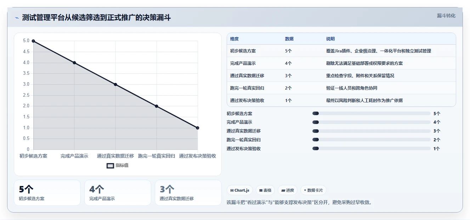Click the y-axis tick label 2.5
Screen dimensions: 470x220
(26, 95)
